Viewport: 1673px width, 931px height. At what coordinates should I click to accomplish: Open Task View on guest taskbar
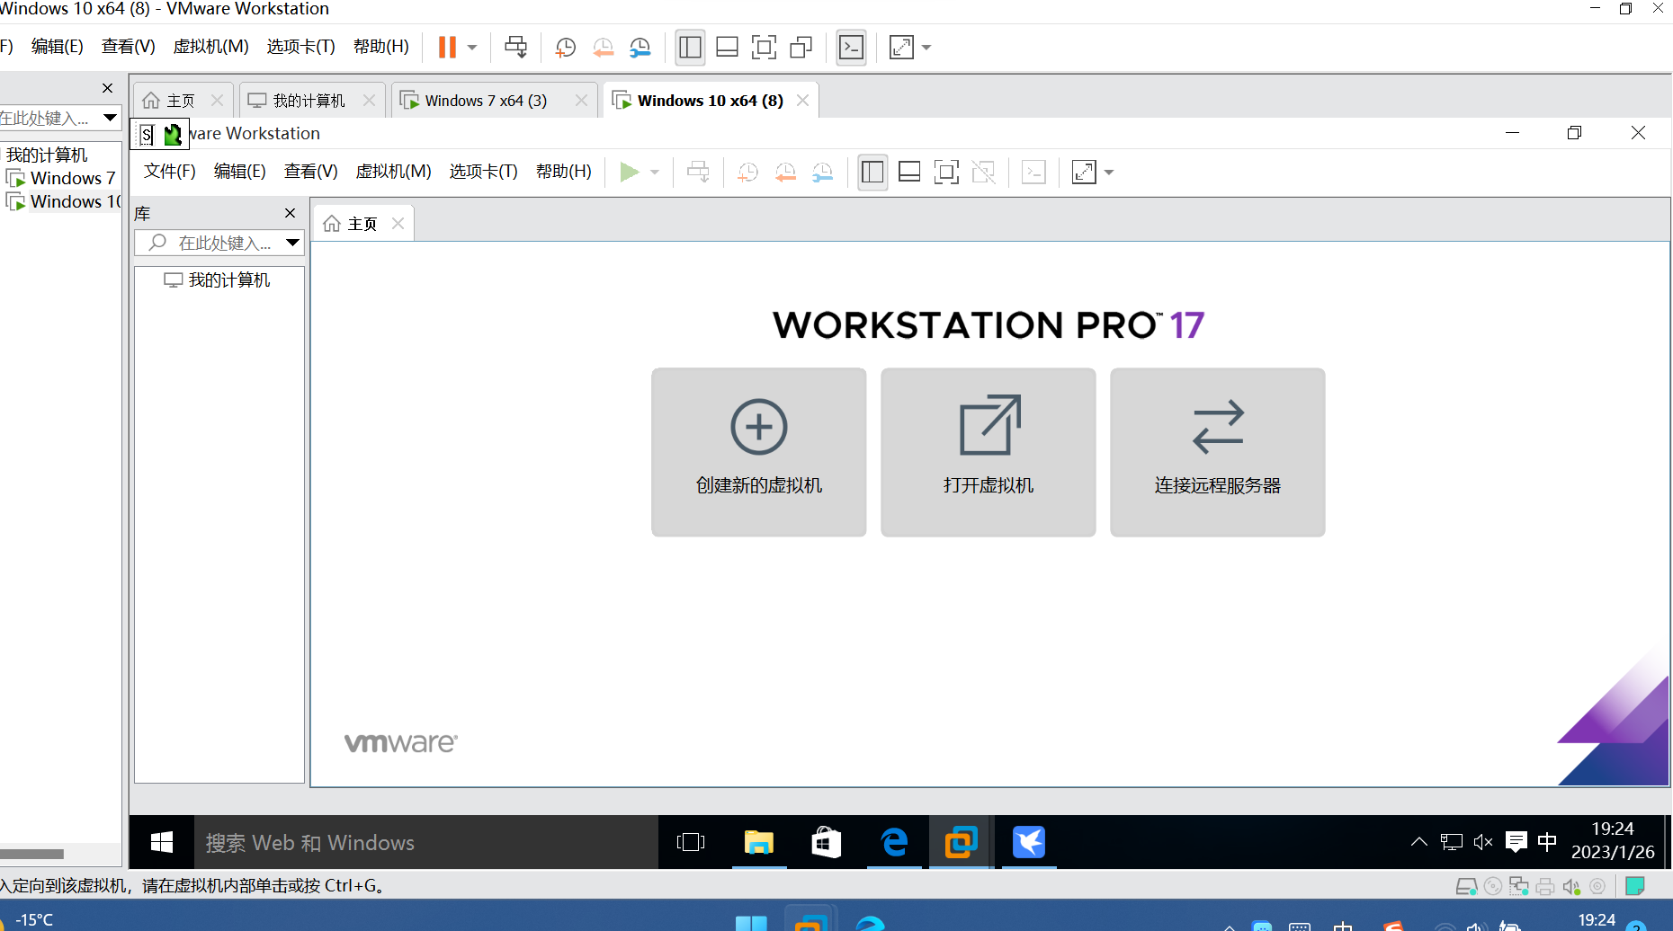click(x=691, y=842)
